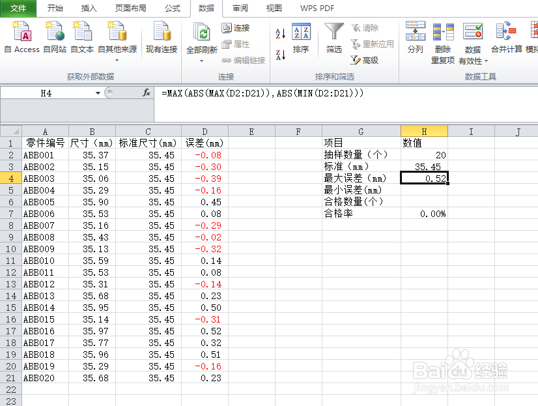Open the From Other Sources (自其他来源) menu
Screen dimensions: 538x406
pos(117,41)
